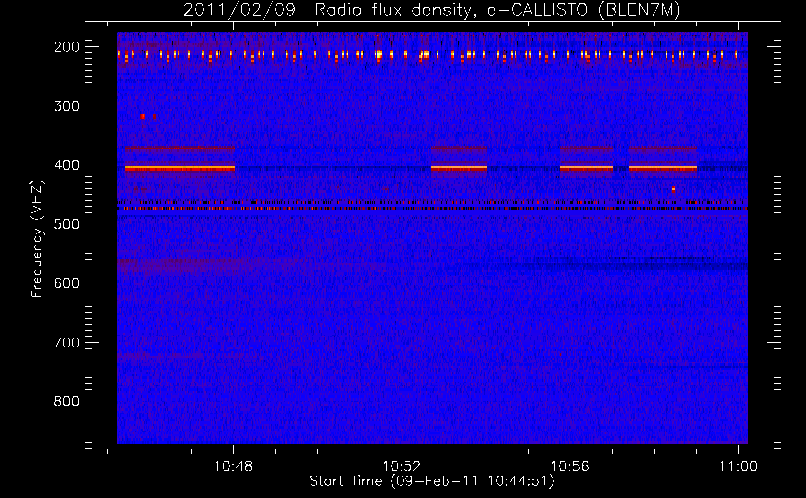Click the 'Start Time (09-Feb-11 10:44:51)' label
The image size is (806, 498).
[432, 481]
